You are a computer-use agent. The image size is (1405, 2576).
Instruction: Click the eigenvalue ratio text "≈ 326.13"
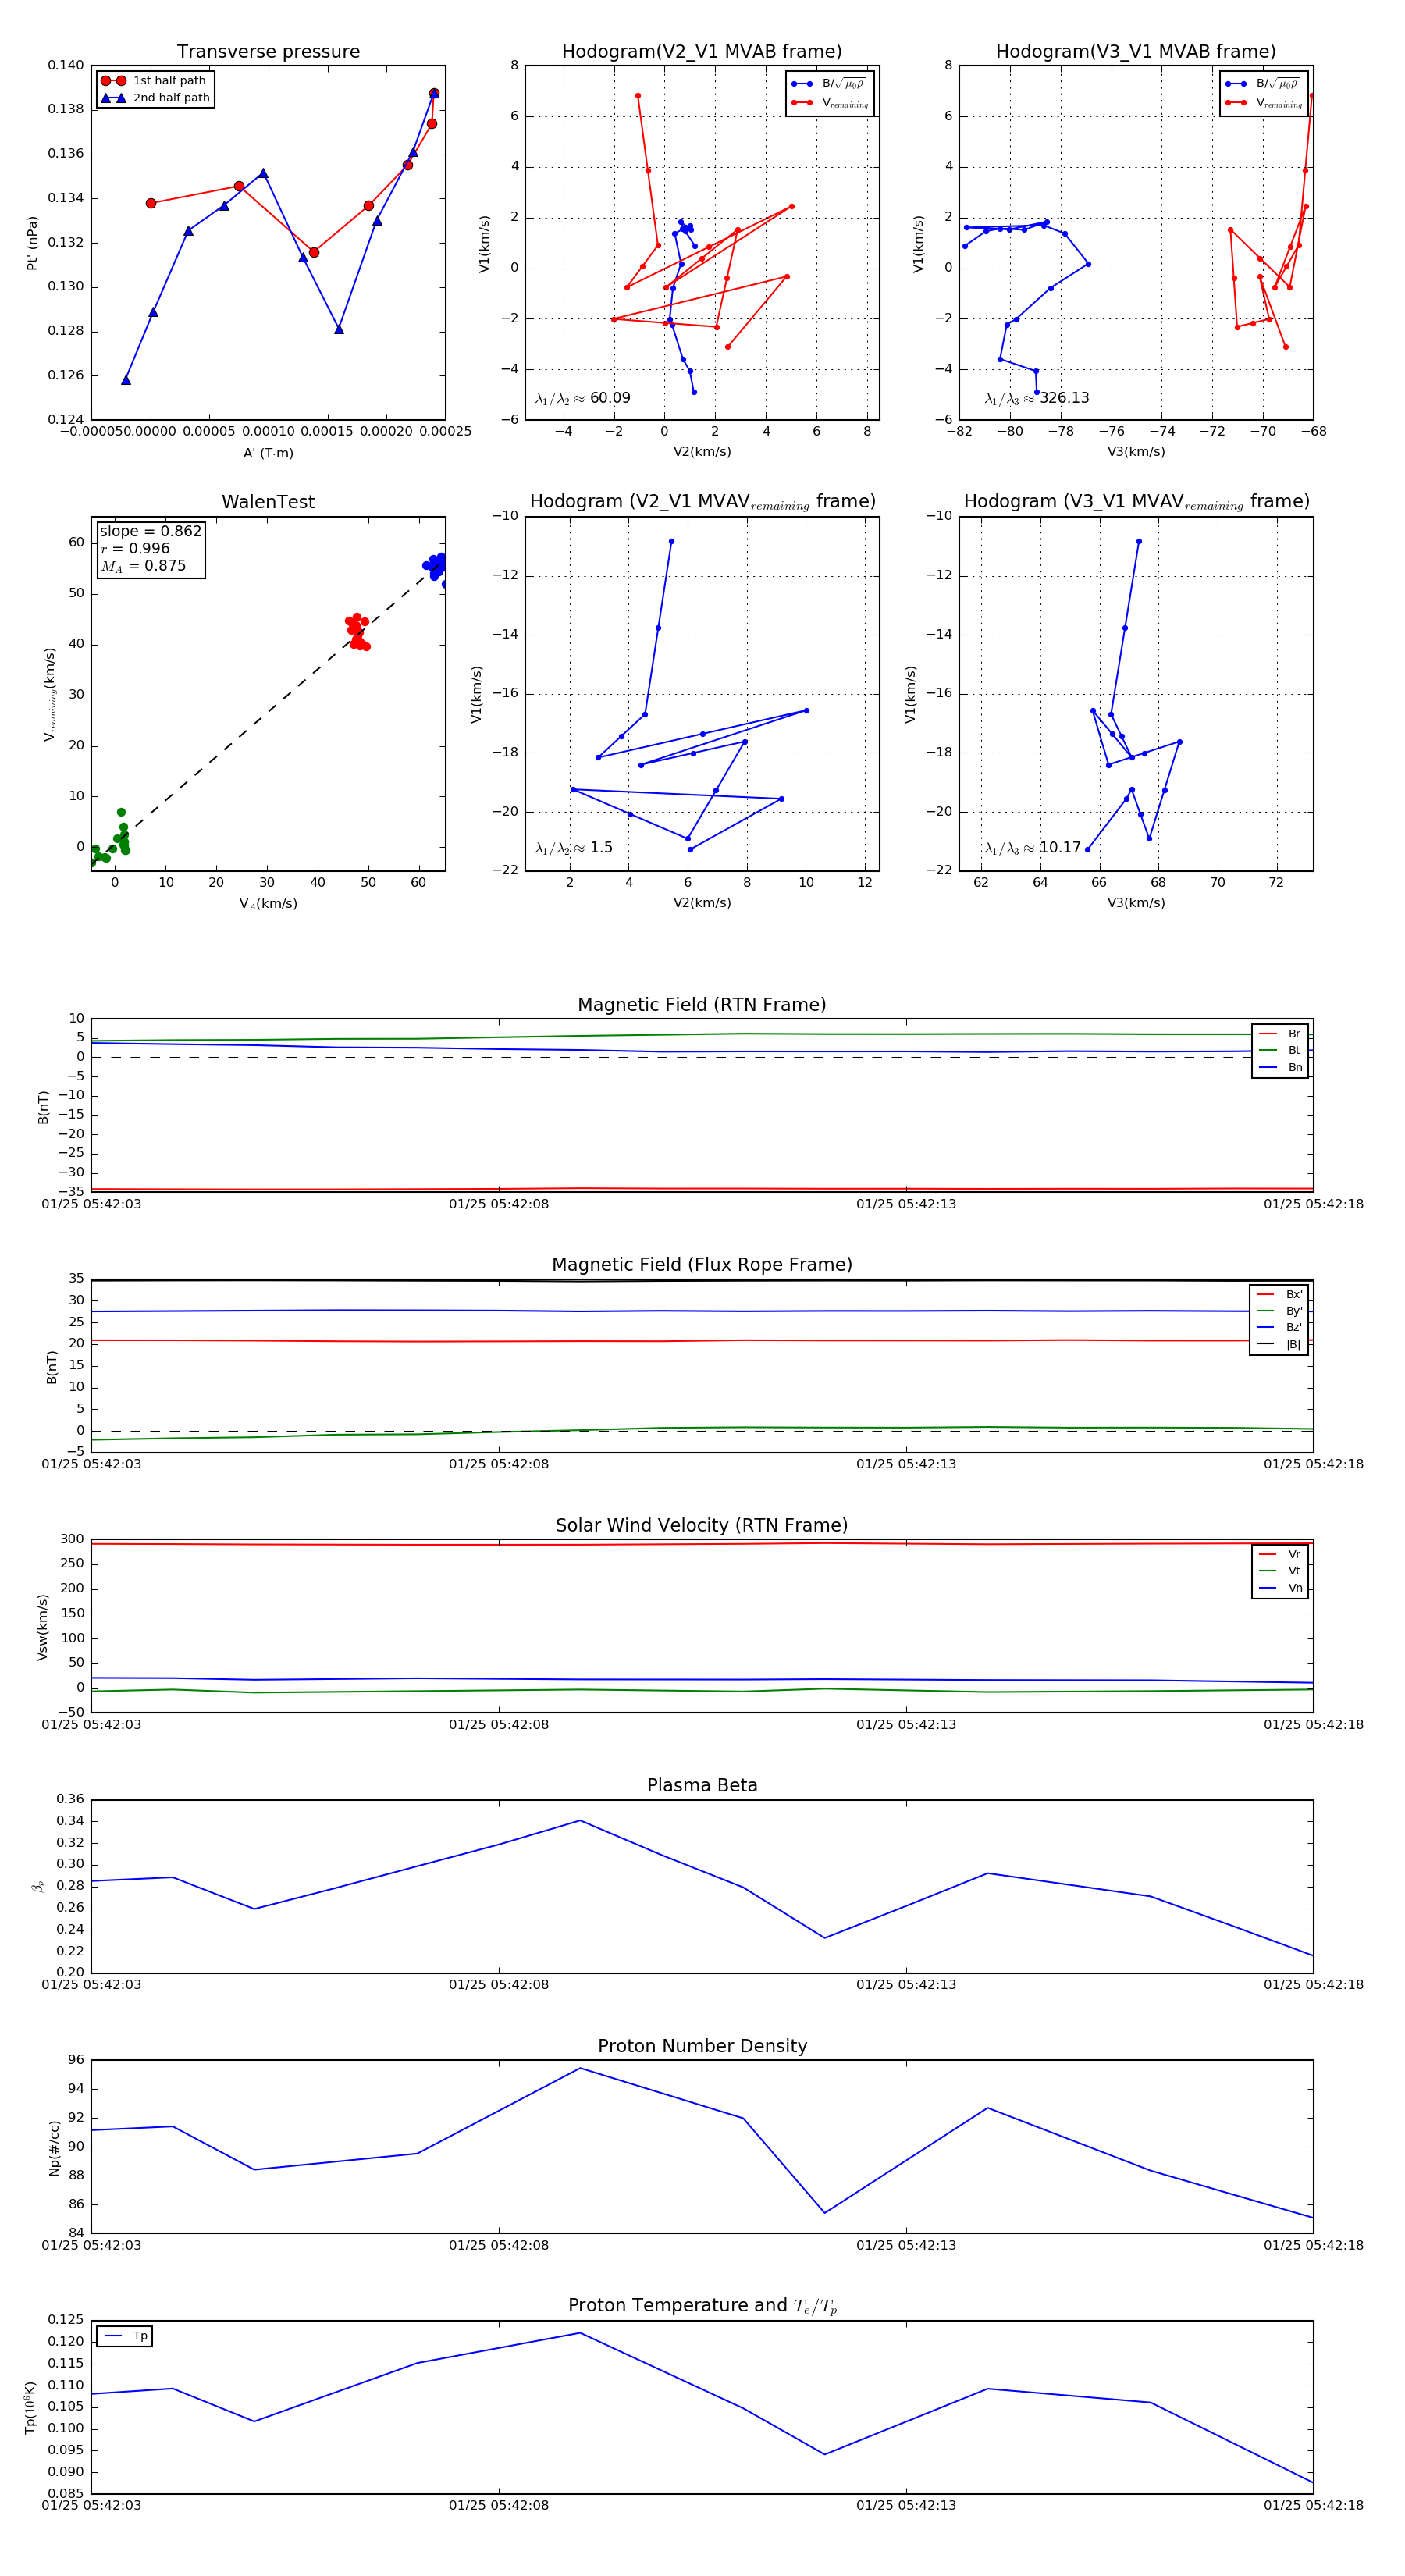(x=1037, y=398)
